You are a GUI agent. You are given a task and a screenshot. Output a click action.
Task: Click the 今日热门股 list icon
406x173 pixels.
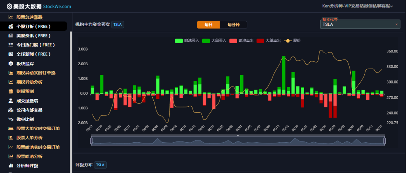point(11,45)
